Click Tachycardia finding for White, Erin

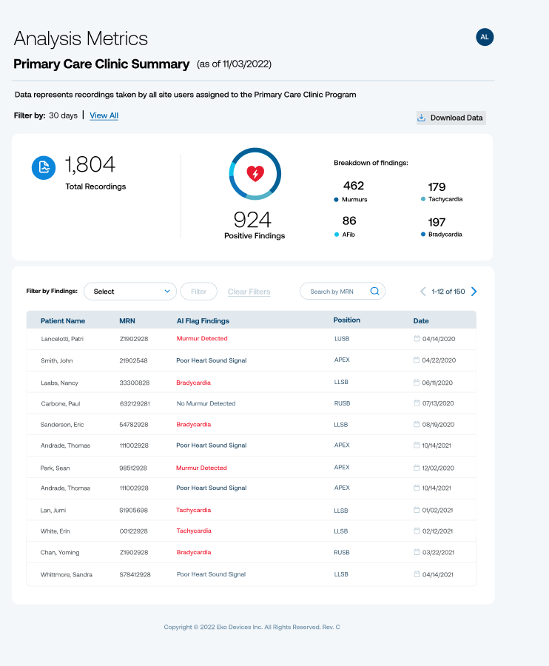point(194,531)
